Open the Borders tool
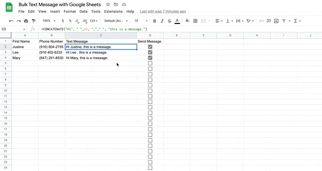The width and height of the screenshot is (322, 171). [x=195, y=21]
